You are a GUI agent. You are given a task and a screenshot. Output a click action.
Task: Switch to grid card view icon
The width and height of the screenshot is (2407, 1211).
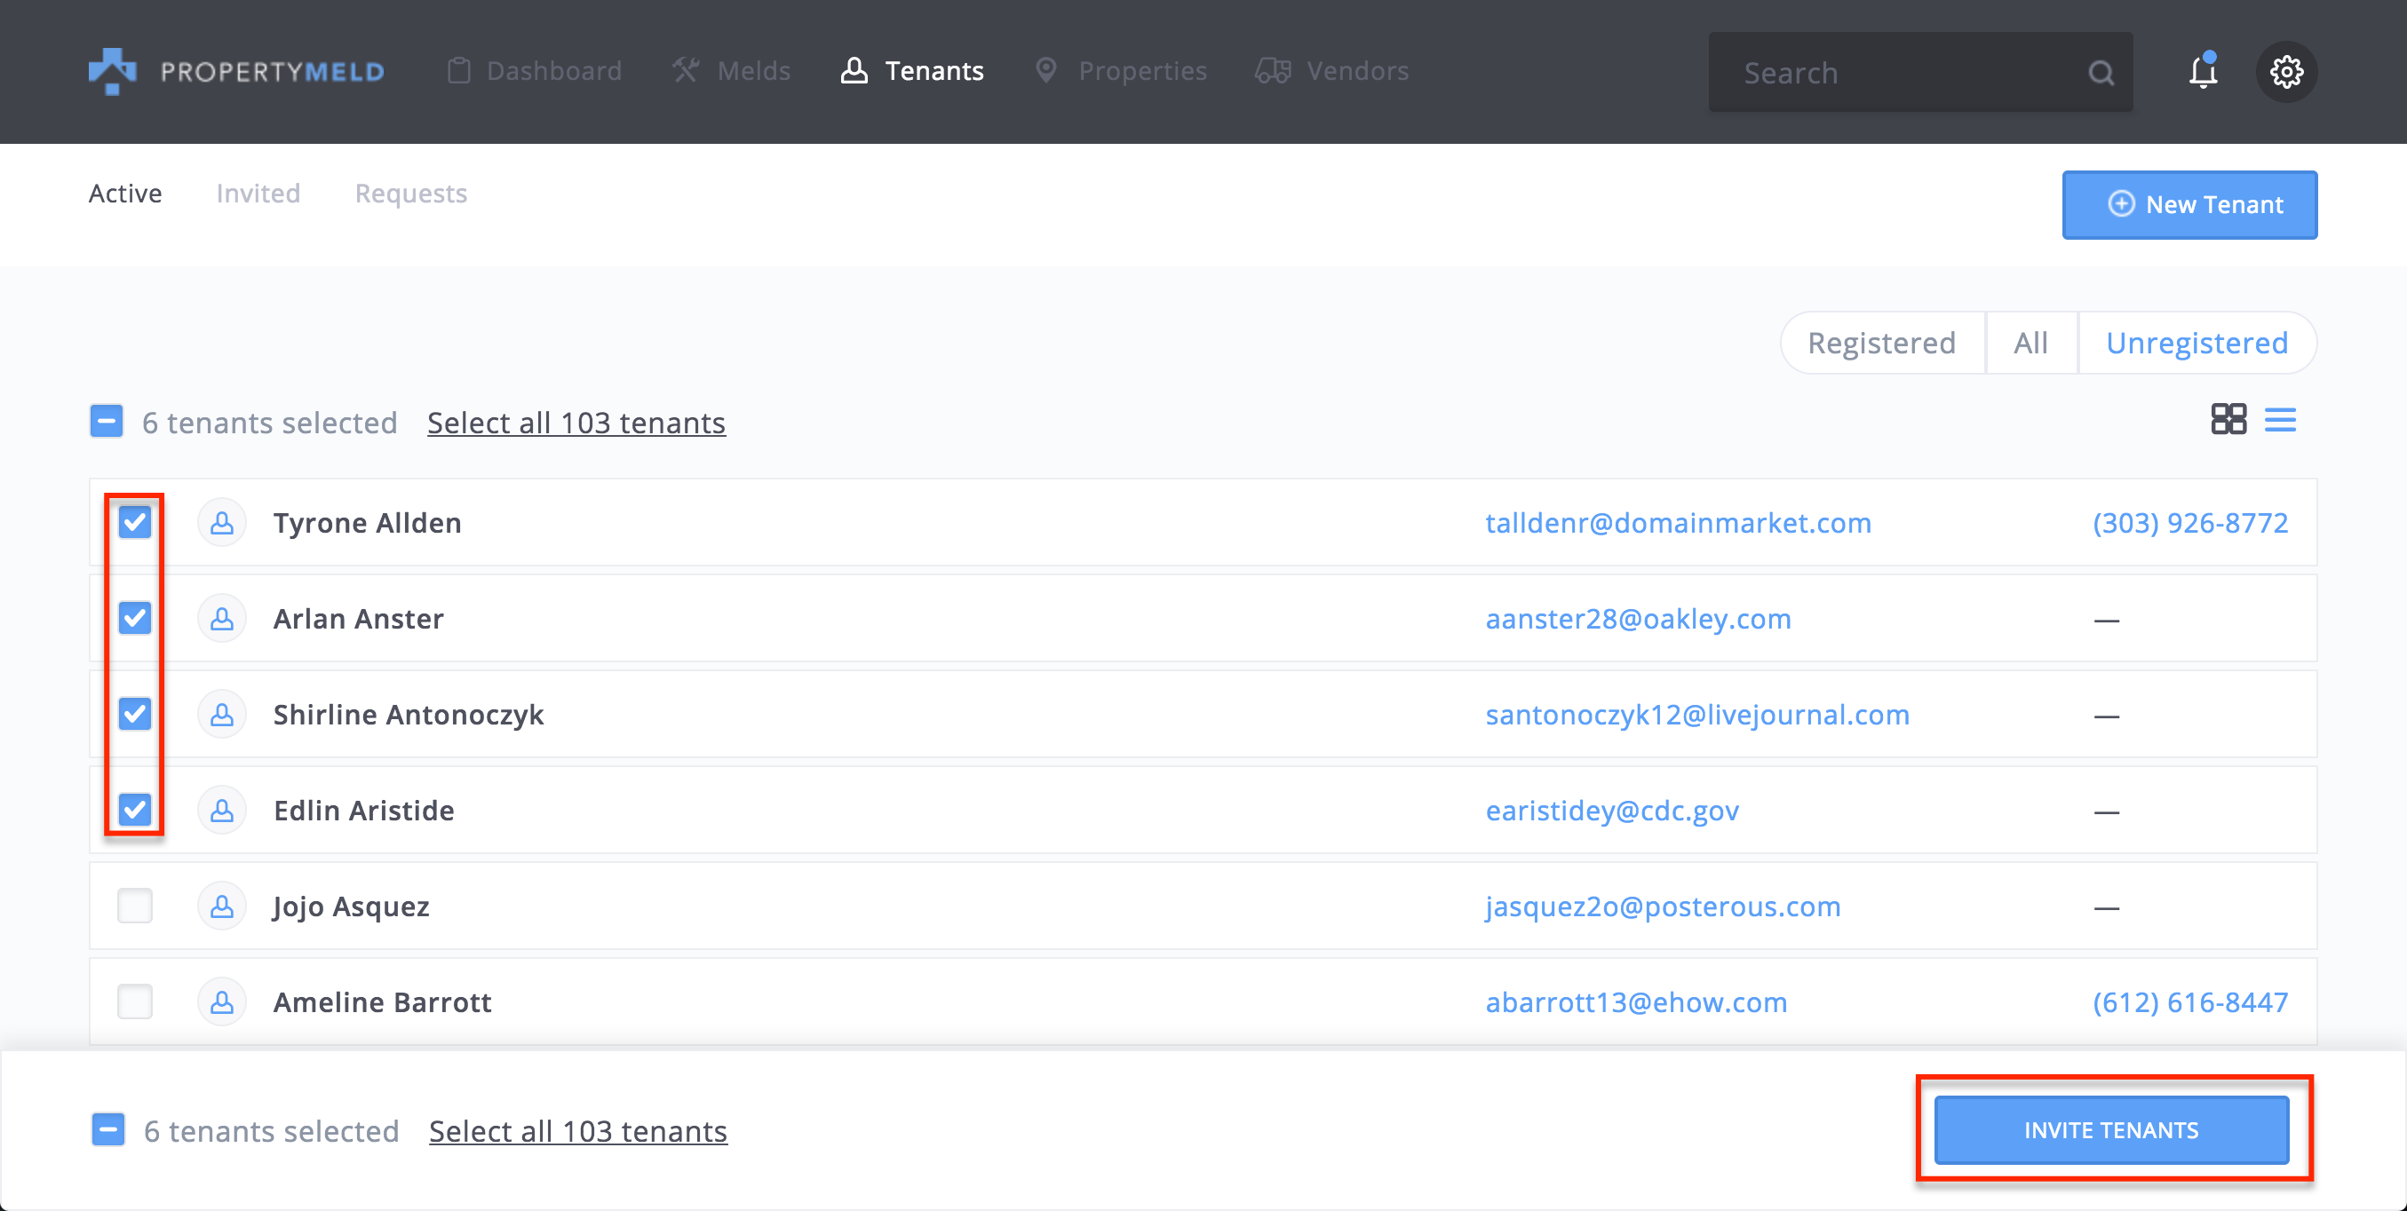(x=2228, y=419)
